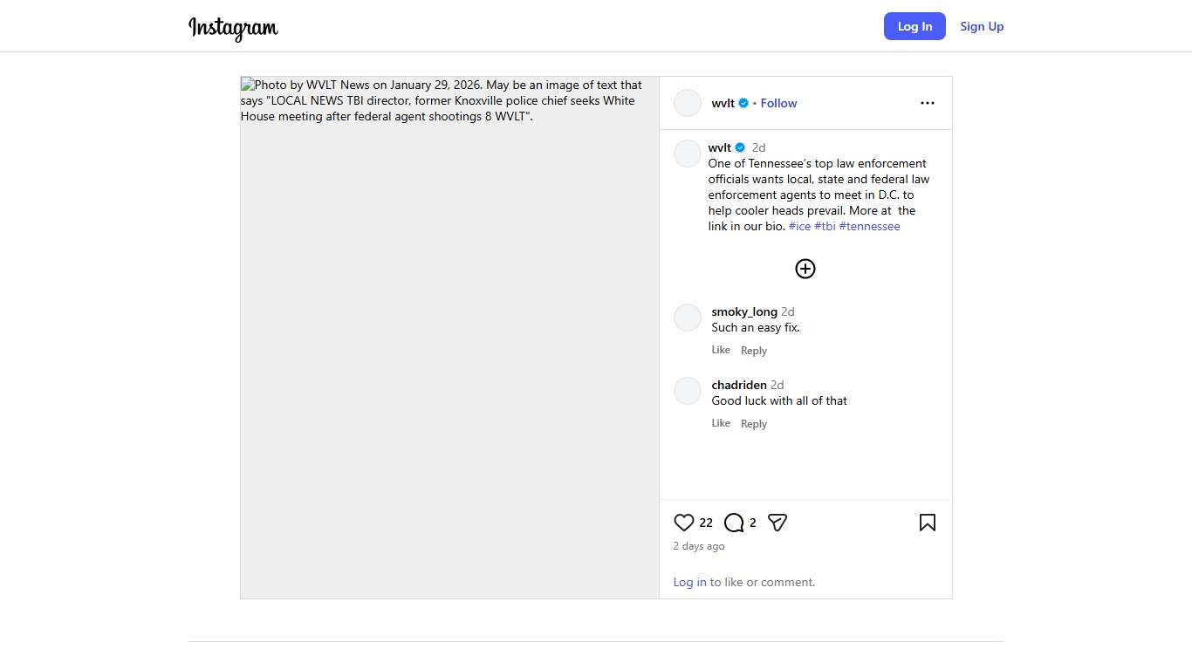Open the #ice hashtag
Image resolution: width=1192 pixels, height=670 pixels.
[x=799, y=226]
